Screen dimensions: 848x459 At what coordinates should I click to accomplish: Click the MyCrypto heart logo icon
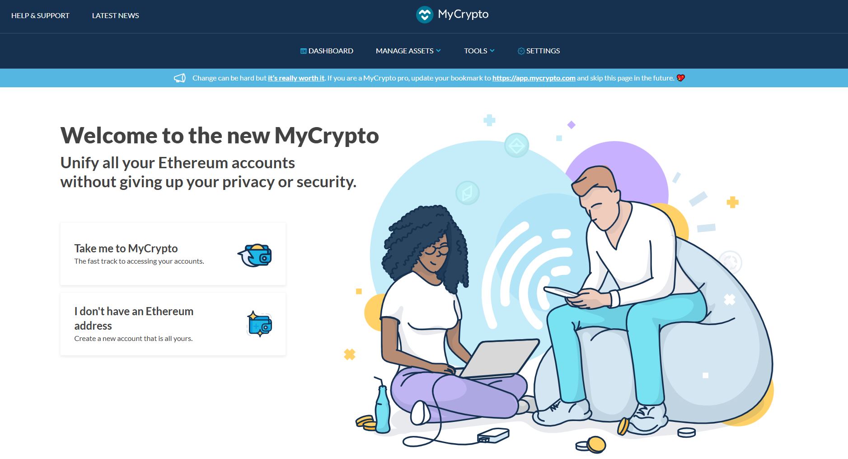coord(424,15)
